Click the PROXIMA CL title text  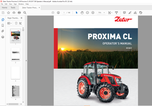click(x=110, y=37)
